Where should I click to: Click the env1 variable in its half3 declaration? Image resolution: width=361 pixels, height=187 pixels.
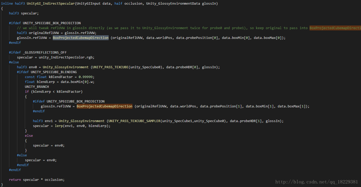49,121
